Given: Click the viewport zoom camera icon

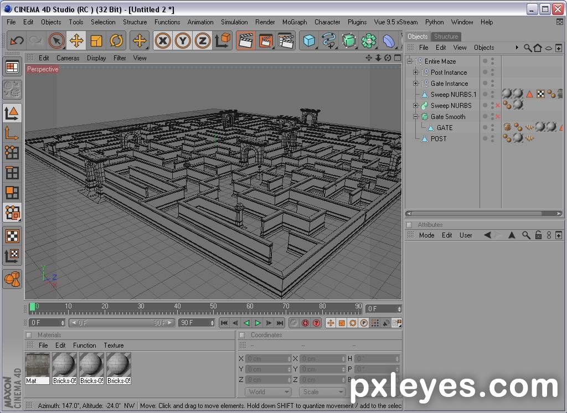Looking at the screenshot, I should pyautogui.click(x=378, y=58).
